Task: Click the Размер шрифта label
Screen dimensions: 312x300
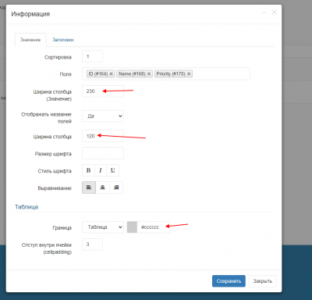Action: [53, 154]
